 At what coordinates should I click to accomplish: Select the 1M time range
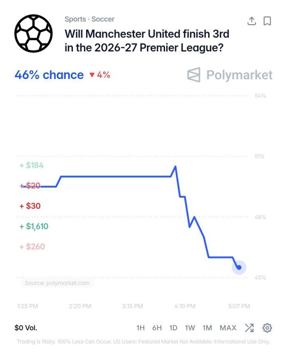(207, 328)
